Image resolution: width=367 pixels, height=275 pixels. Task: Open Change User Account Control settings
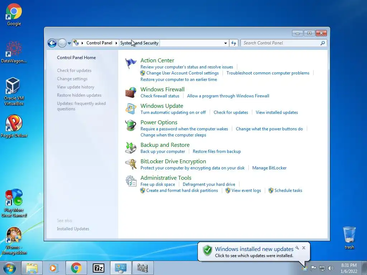(182, 73)
